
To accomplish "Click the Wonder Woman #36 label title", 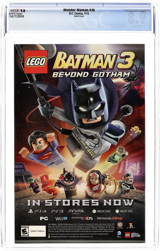I will click(79, 10).
